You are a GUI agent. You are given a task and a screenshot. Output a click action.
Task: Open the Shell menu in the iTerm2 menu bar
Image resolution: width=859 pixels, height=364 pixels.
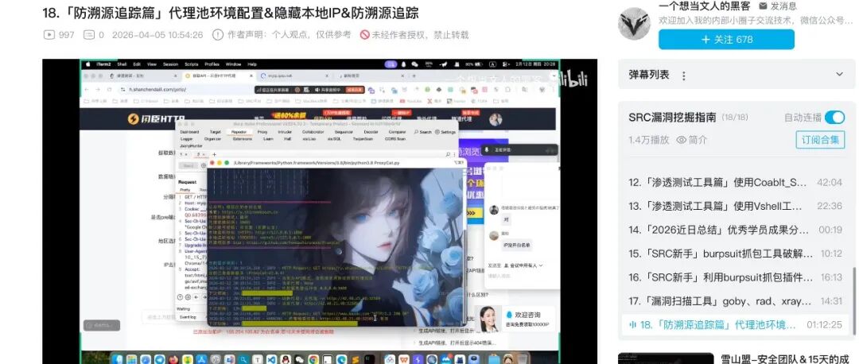pos(122,64)
